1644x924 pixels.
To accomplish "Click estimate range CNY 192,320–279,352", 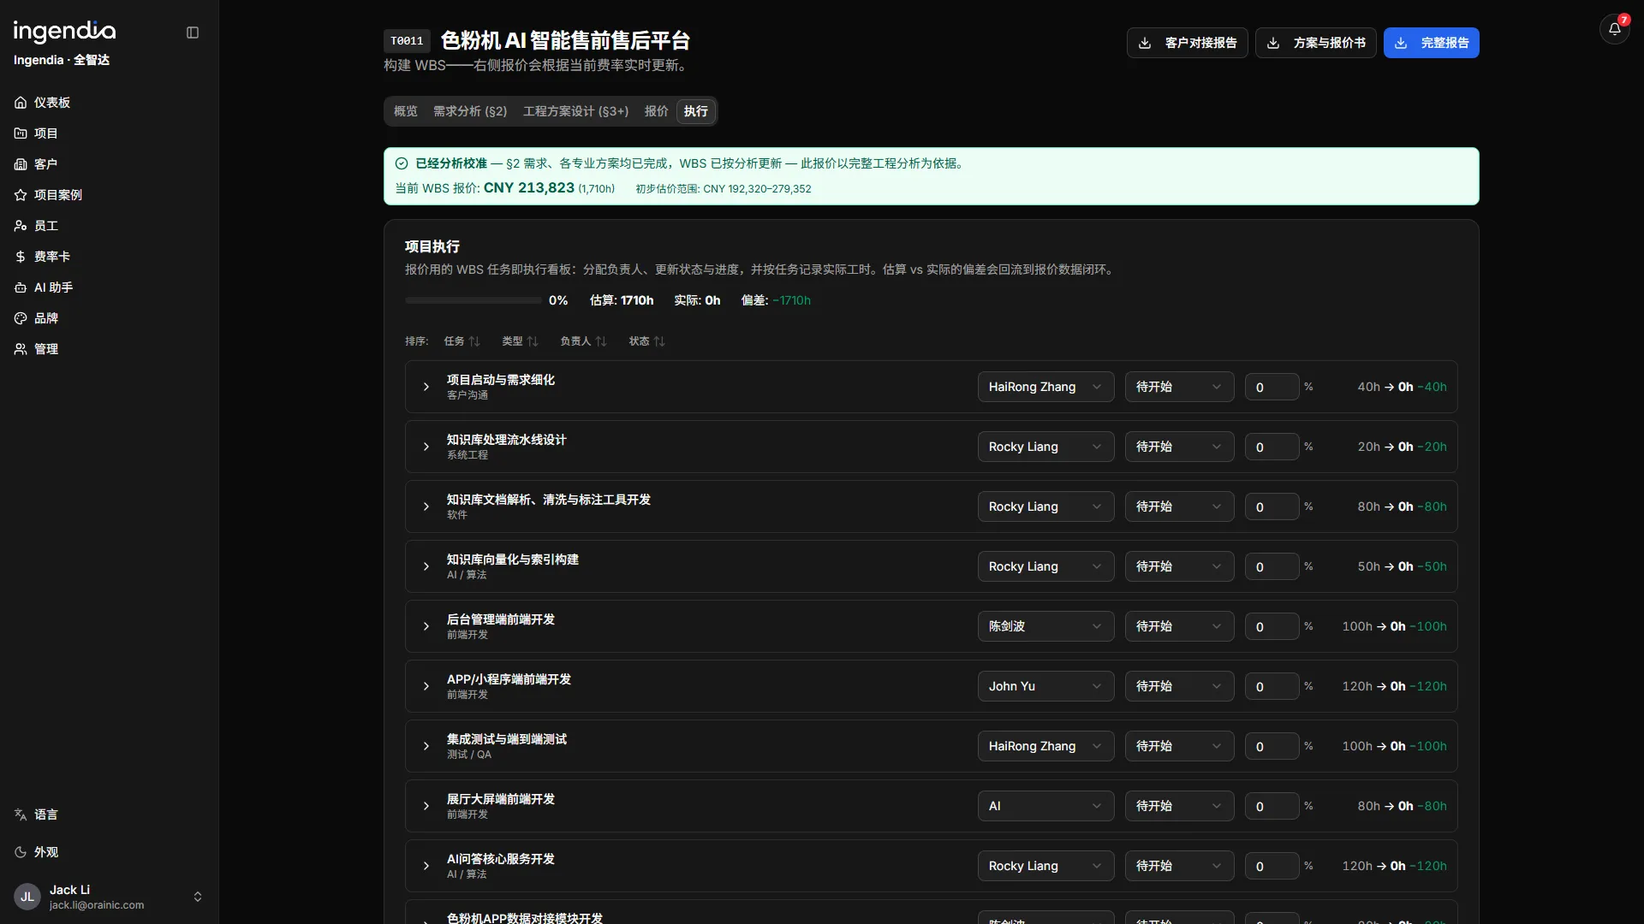I will 757,189.
